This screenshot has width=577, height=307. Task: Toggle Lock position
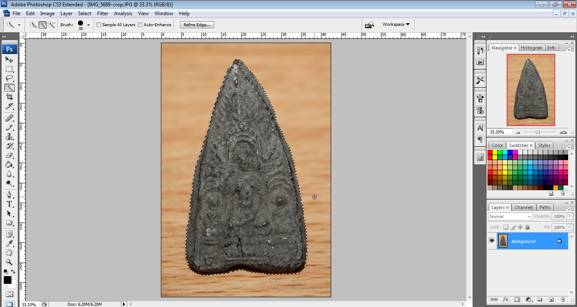click(520, 227)
